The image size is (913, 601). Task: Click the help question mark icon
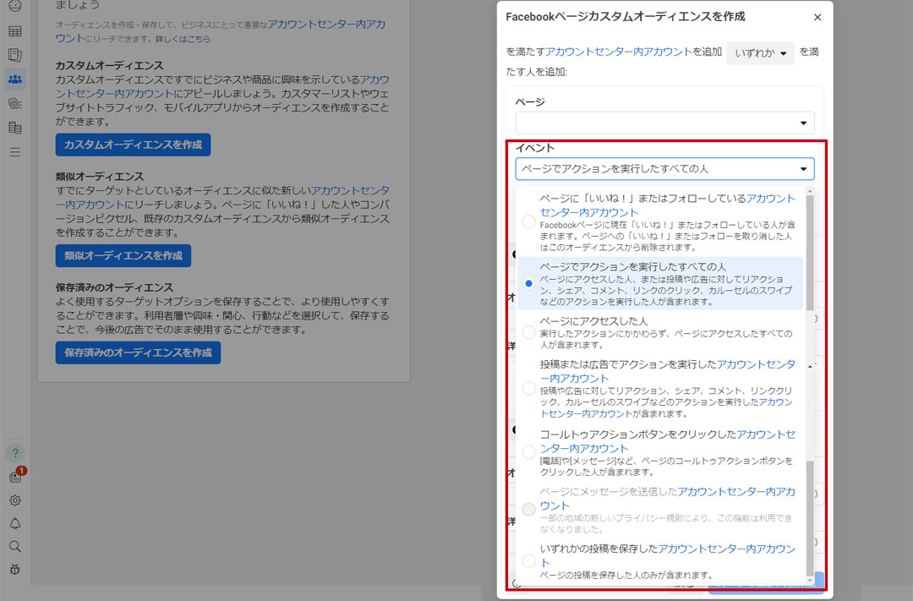click(x=14, y=453)
